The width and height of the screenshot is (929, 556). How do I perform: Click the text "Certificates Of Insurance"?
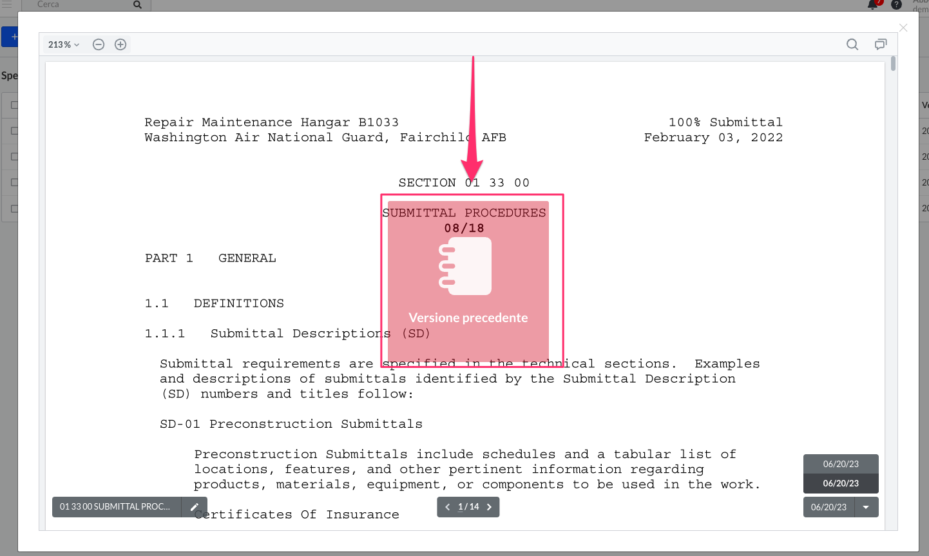coord(297,515)
